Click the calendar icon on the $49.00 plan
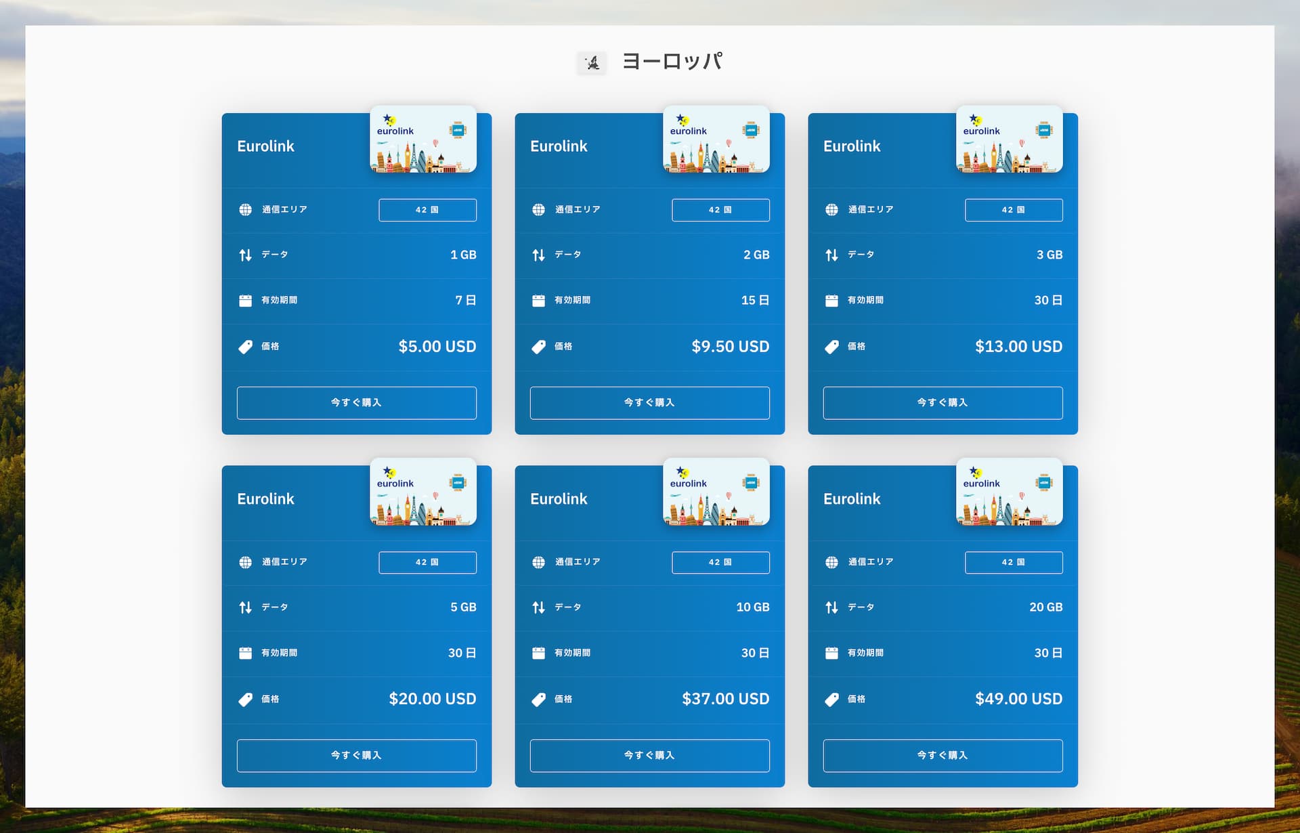Image resolution: width=1300 pixels, height=833 pixels. click(831, 653)
